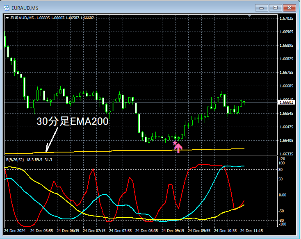Screen dimensions: 301x239
Task: Click the time axis label 24 Dec 07:55
Action: (121, 230)
